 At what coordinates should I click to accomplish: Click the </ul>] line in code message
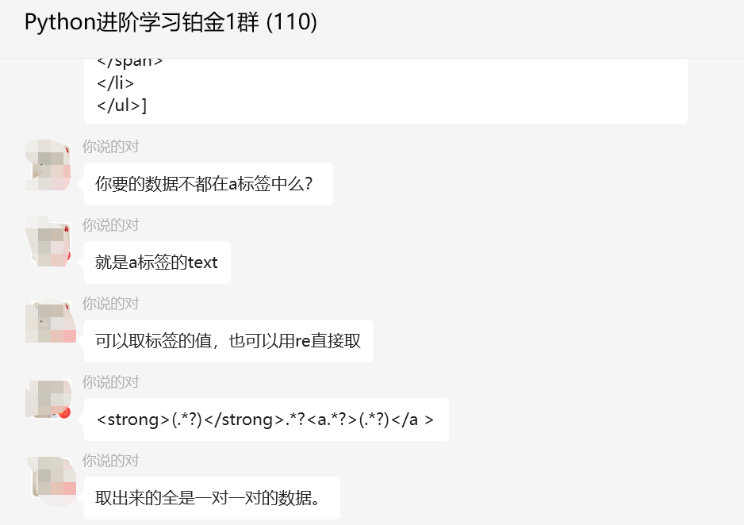pyautogui.click(x=121, y=105)
